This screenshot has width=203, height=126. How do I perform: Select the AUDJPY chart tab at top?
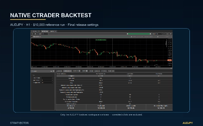click(x=36, y=31)
